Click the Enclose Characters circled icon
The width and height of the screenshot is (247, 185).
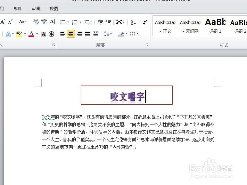(51, 34)
